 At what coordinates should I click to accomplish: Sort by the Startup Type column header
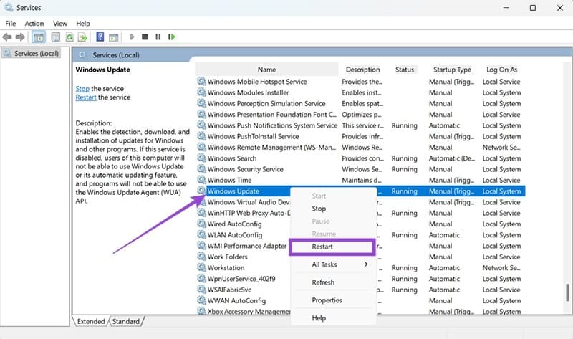point(452,70)
